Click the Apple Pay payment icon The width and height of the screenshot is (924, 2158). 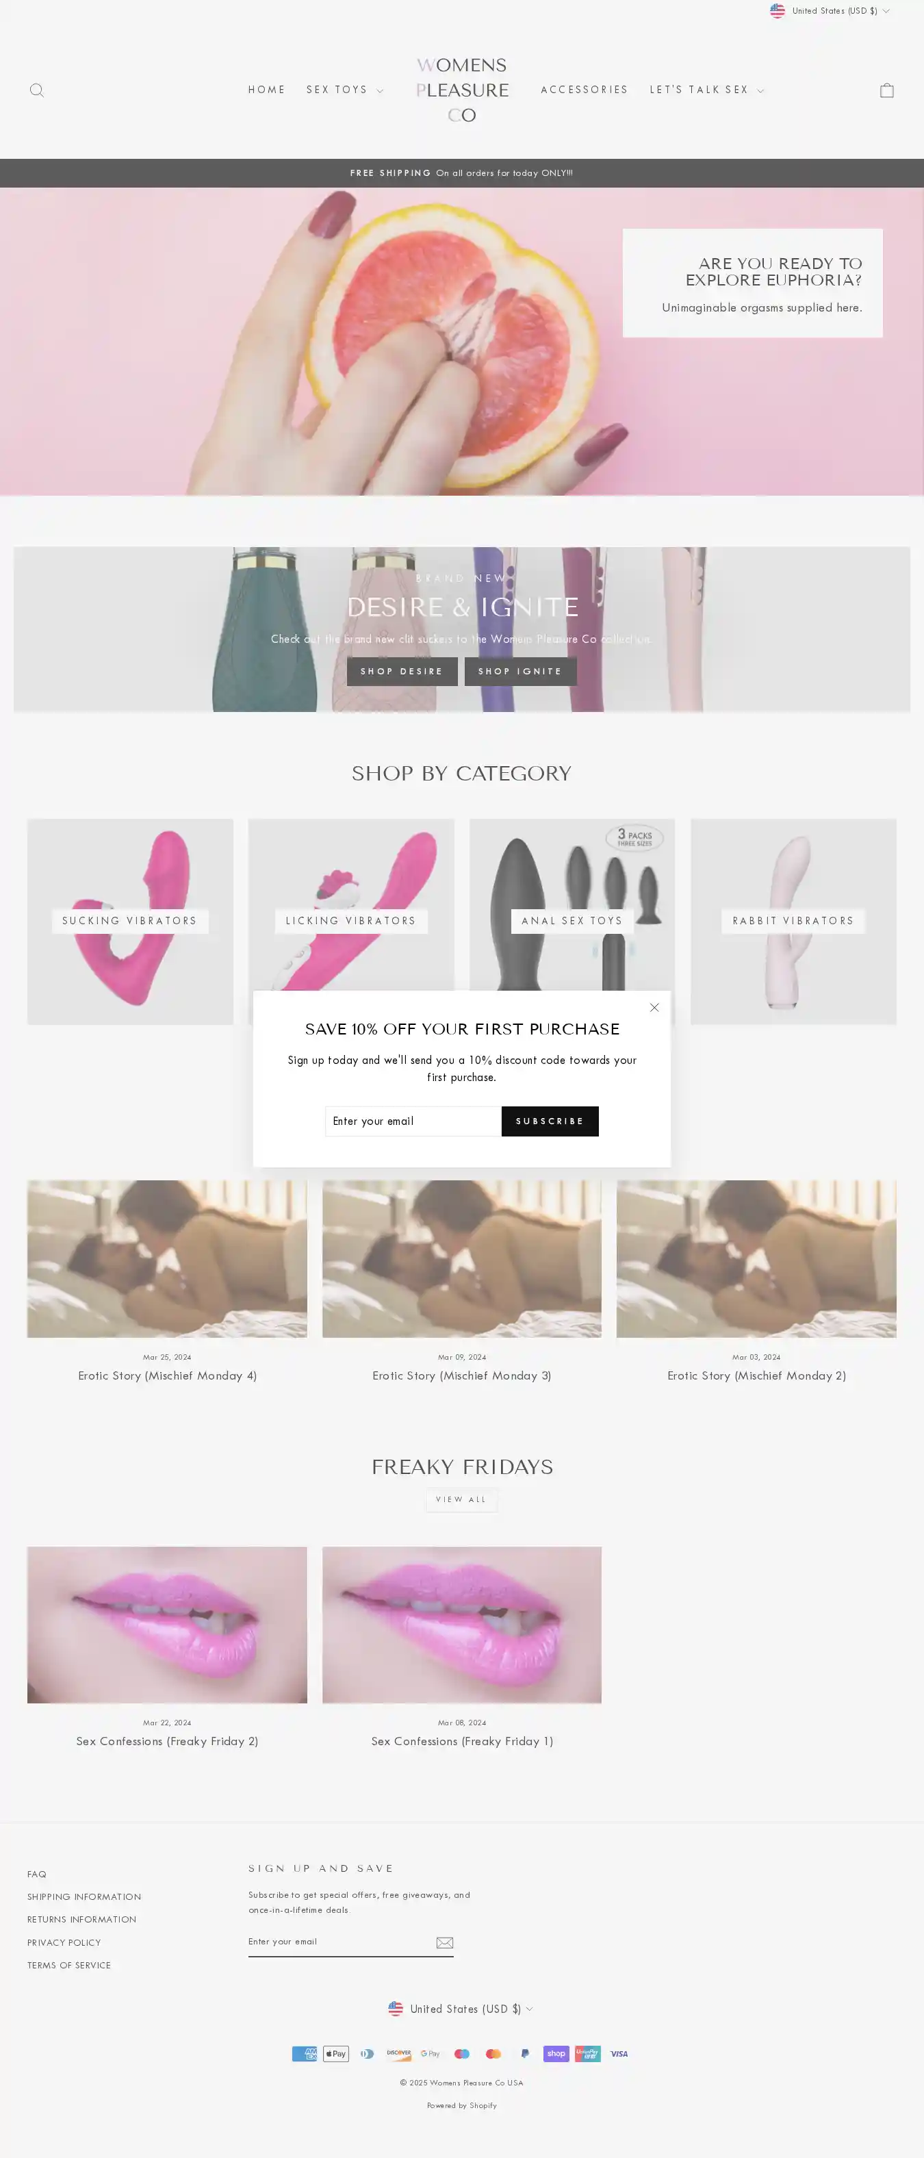336,2053
